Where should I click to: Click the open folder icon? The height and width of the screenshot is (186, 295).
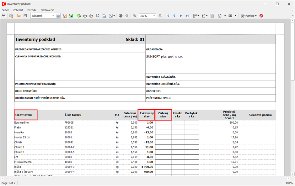click(19, 16)
